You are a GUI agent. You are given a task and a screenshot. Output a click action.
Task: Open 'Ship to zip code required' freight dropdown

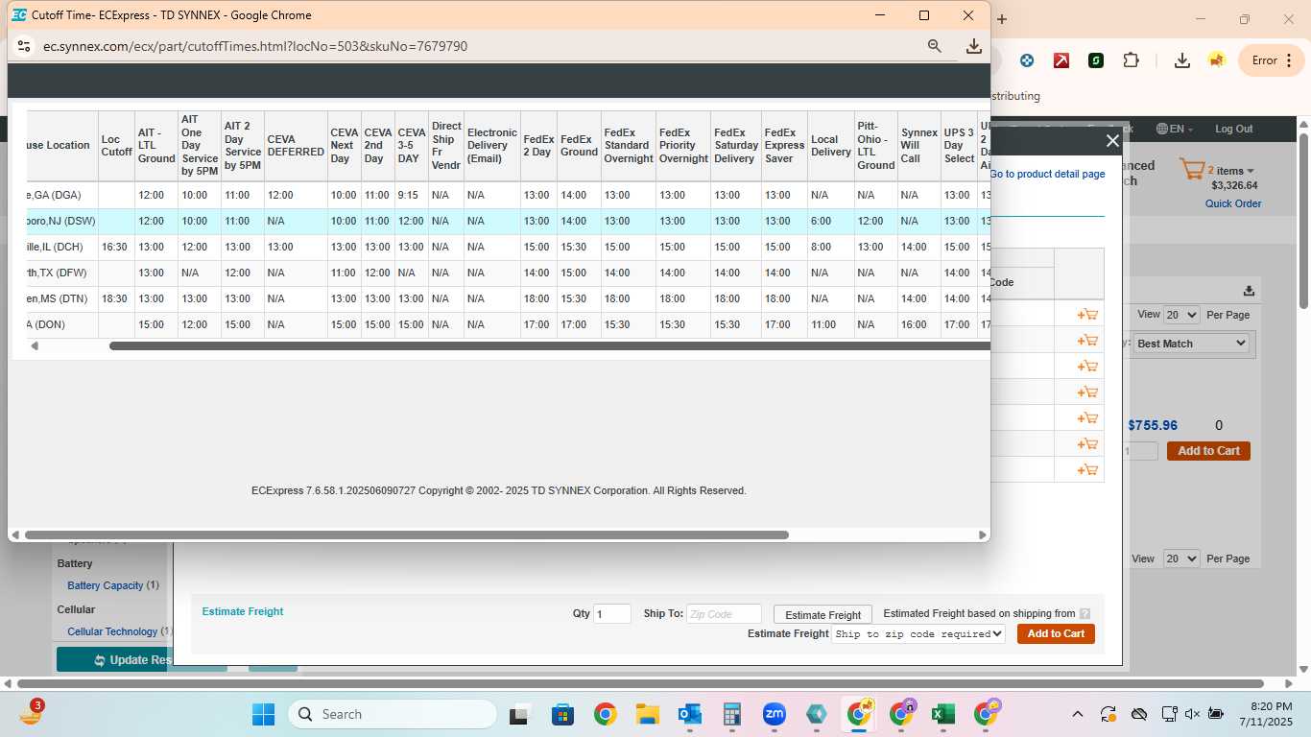point(918,634)
